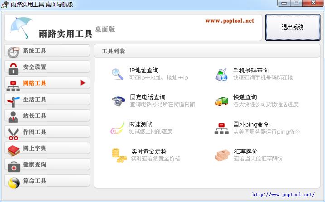Click the 工具列表 panel header
This screenshot has height=202, width=325.
point(207,51)
